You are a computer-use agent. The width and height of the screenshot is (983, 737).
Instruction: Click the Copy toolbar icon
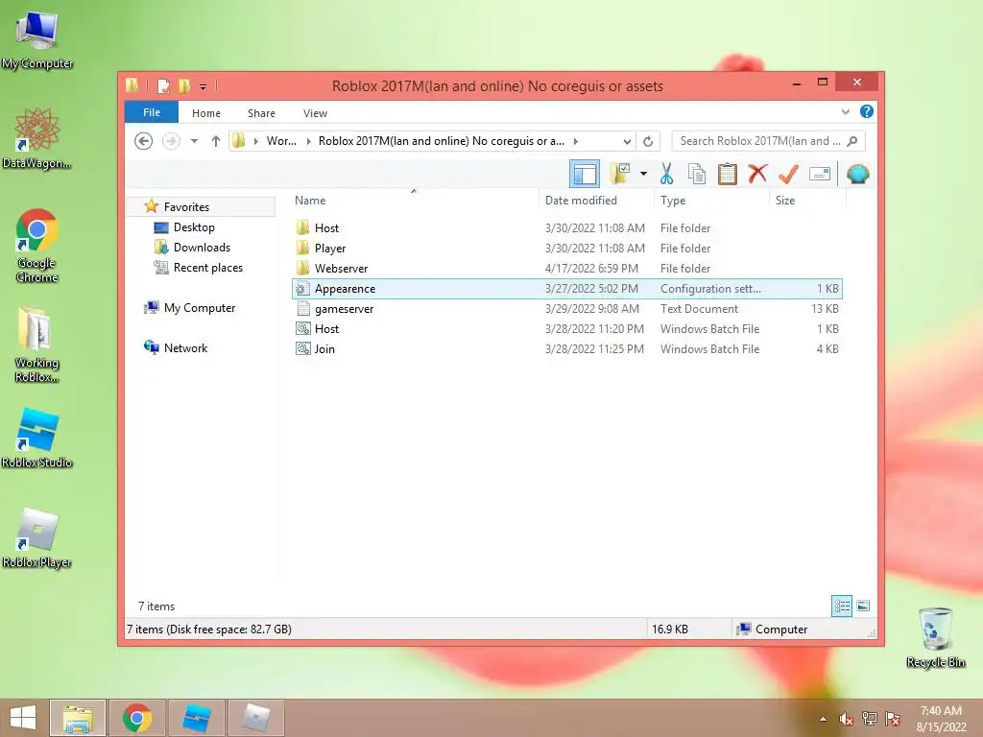pyautogui.click(x=697, y=174)
